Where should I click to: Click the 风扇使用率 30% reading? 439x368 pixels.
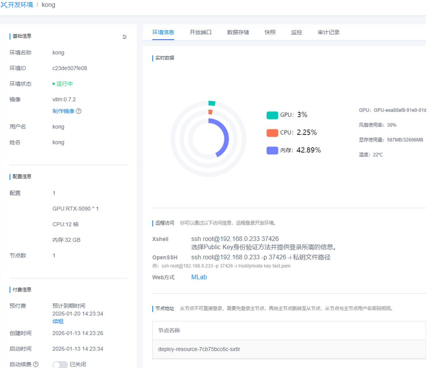(x=377, y=125)
